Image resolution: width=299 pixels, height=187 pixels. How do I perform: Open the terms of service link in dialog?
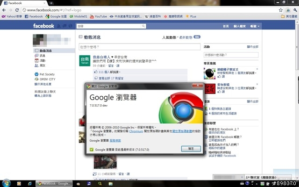pos(115,141)
